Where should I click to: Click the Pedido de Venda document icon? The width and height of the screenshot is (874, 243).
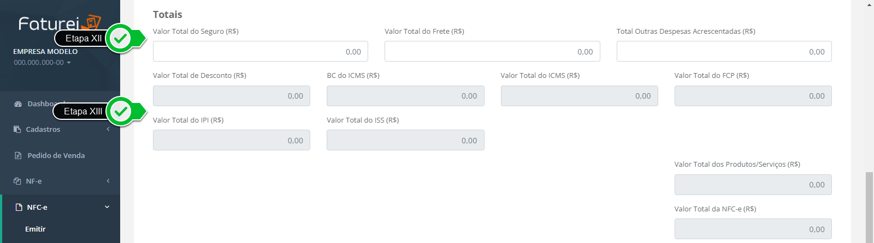pyautogui.click(x=18, y=155)
